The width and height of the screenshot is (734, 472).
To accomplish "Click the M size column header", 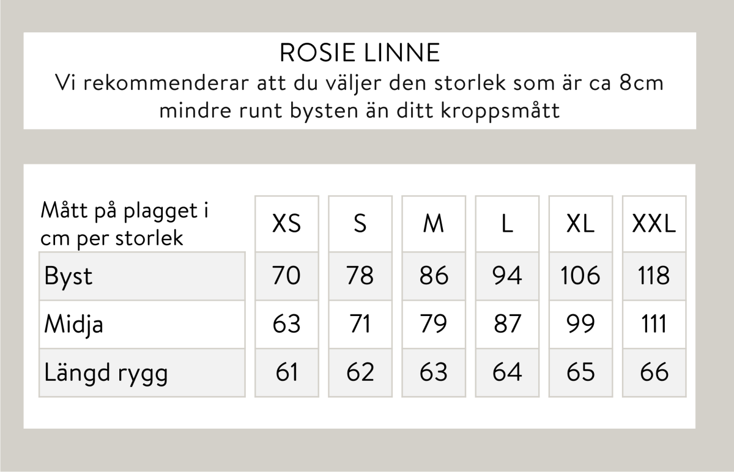I will [434, 224].
